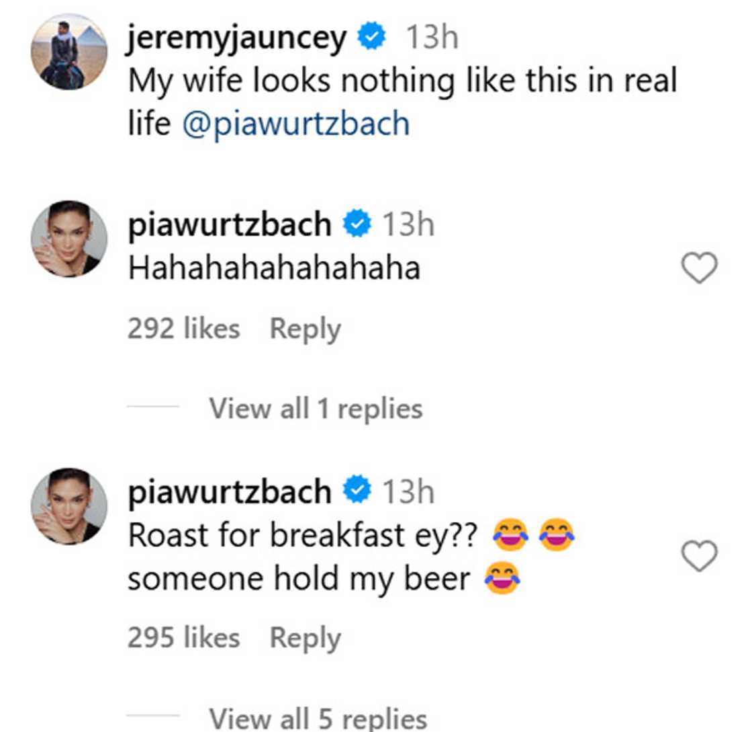Reply to the "Hahahahahahahaha" comment
Image resolution: width=752 pixels, height=732 pixels.
pos(305,329)
